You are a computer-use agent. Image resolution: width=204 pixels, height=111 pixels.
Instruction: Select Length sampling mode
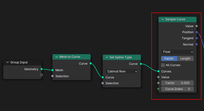pos(185,59)
